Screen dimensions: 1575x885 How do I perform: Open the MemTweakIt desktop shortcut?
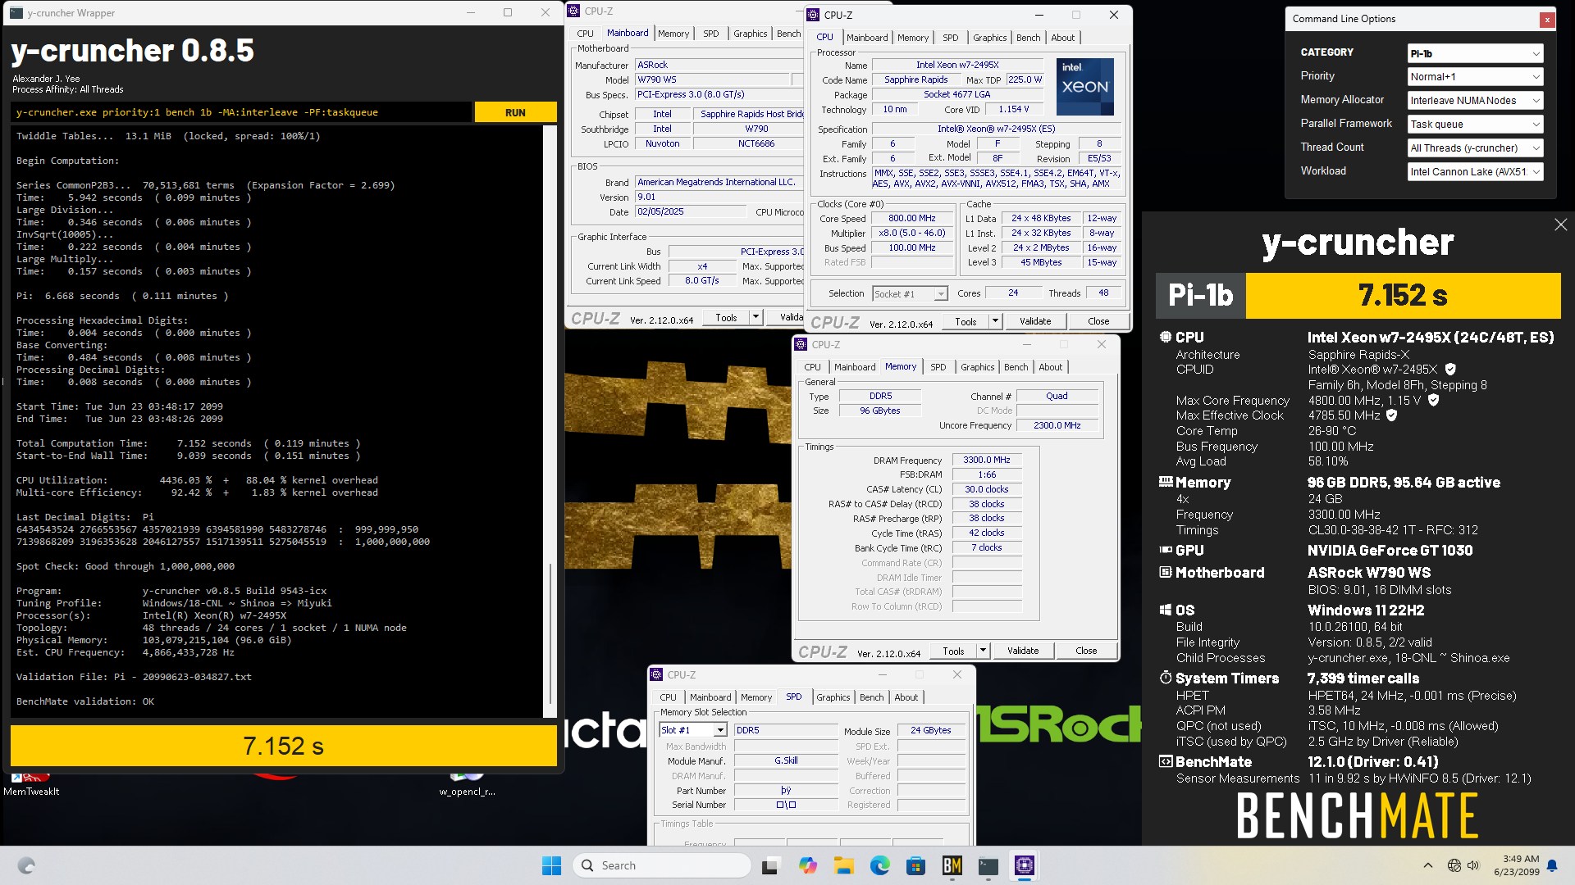click(31, 783)
